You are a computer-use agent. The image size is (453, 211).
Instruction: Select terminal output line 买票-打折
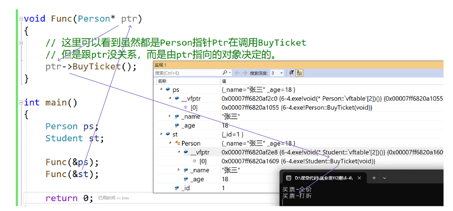[x=297, y=196]
